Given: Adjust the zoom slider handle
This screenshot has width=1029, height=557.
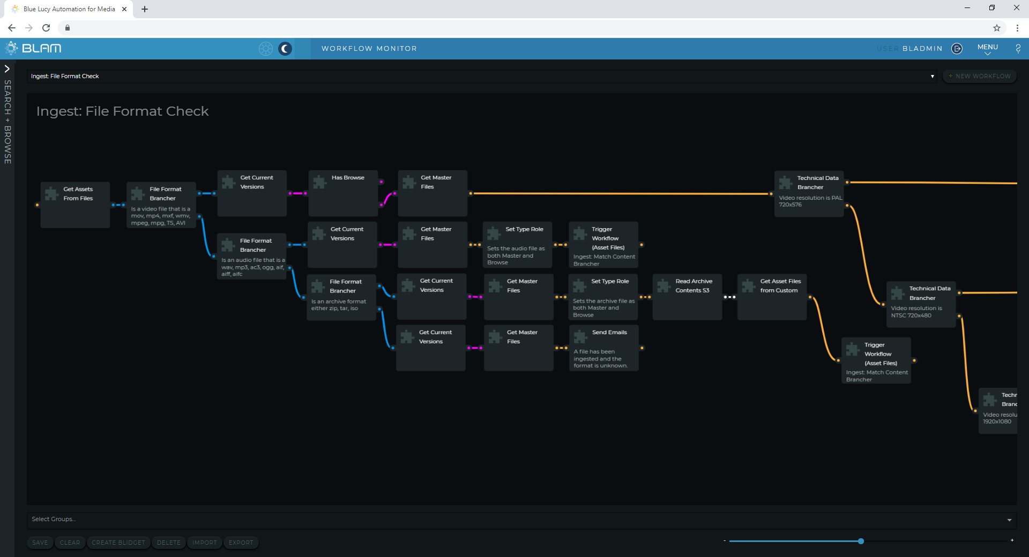Looking at the screenshot, I should click(x=861, y=541).
